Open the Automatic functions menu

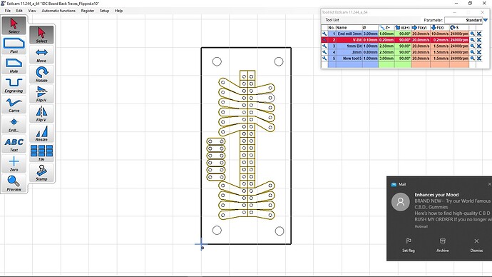point(58,11)
